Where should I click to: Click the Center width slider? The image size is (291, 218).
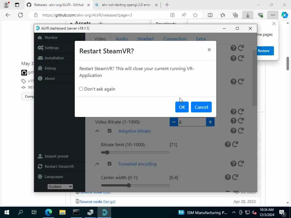[x=135, y=185]
